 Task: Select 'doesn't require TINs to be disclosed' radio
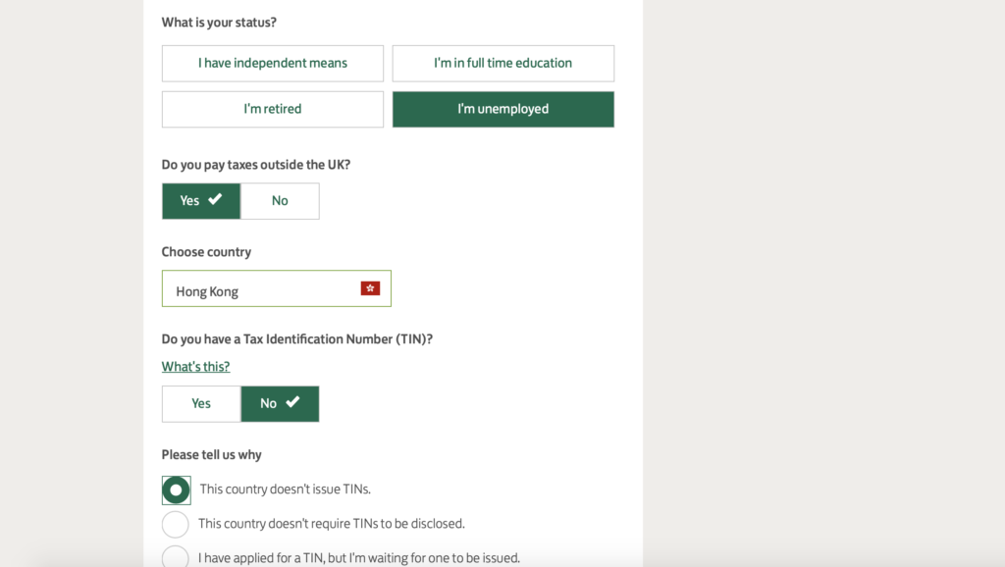[x=175, y=524]
